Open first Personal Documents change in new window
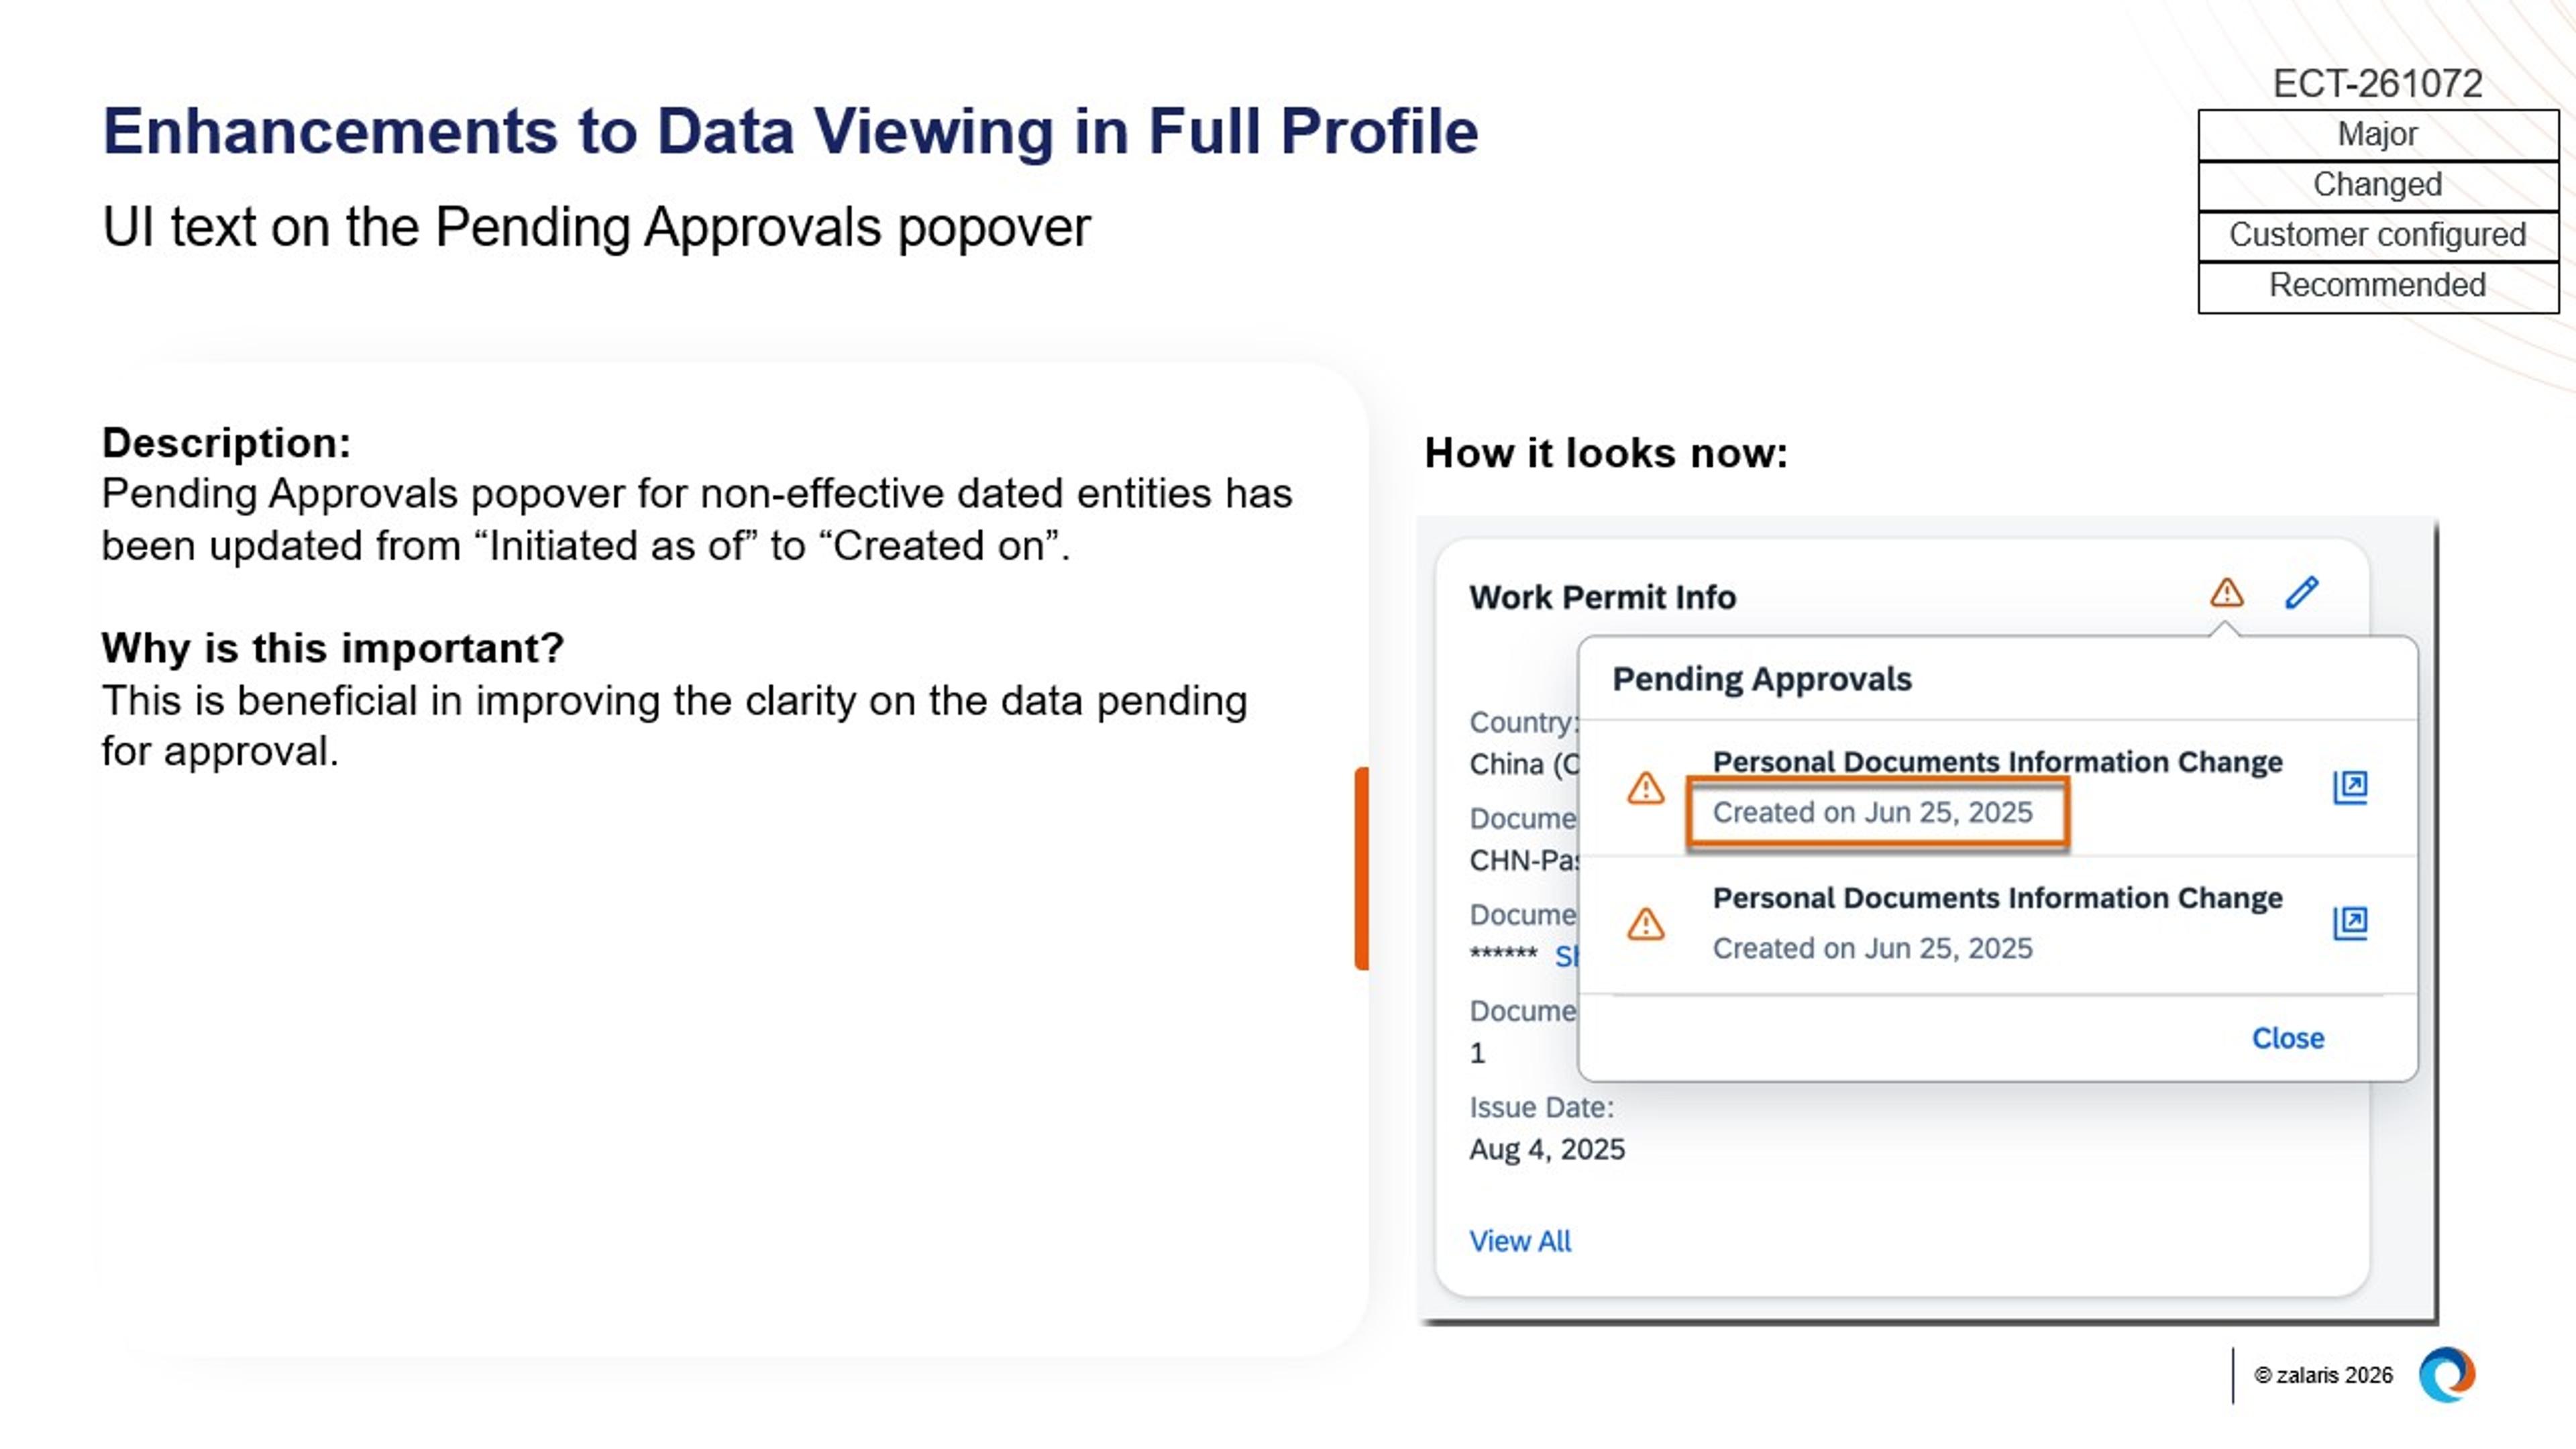 (x=2350, y=787)
